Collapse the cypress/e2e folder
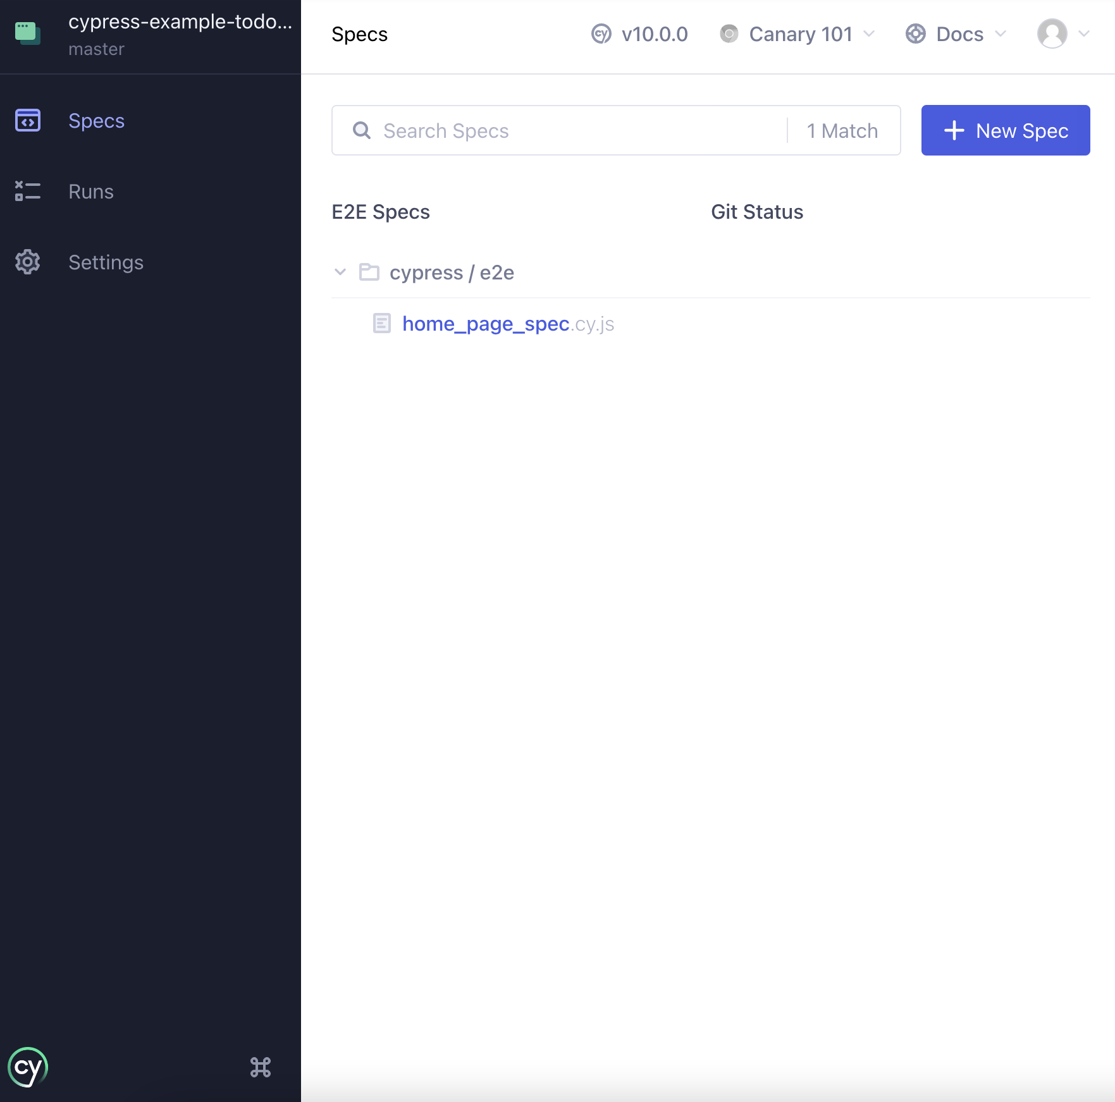 click(341, 272)
